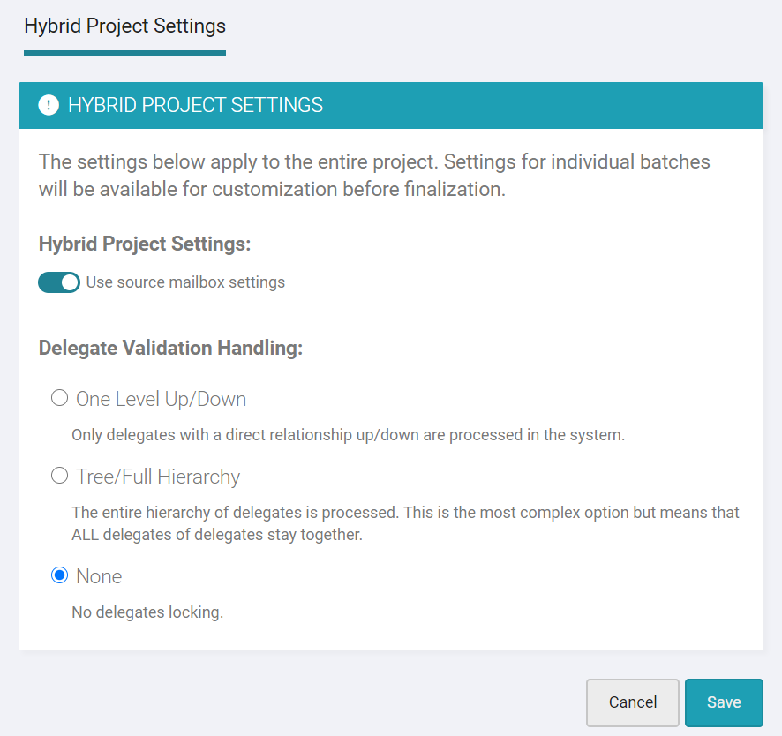
Task: Click the 'Only delegates with a direct relationship' description
Action: click(348, 435)
